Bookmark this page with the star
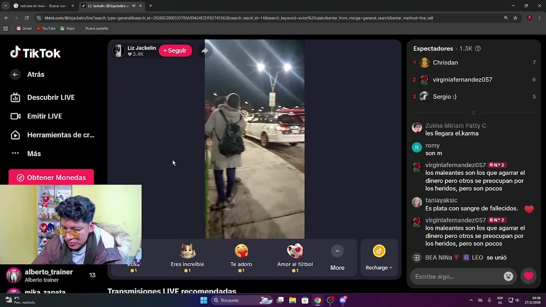The image size is (546, 307). (515, 18)
